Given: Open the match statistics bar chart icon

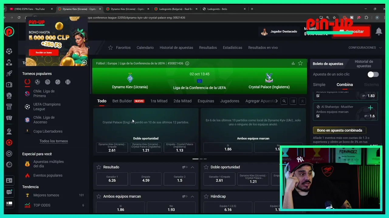Looking at the screenshot, I should 293,63.
